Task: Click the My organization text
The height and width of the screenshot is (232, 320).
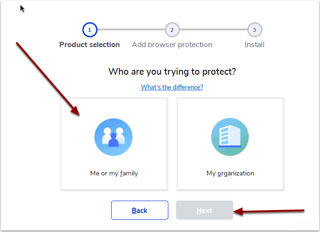Action: [x=230, y=173]
